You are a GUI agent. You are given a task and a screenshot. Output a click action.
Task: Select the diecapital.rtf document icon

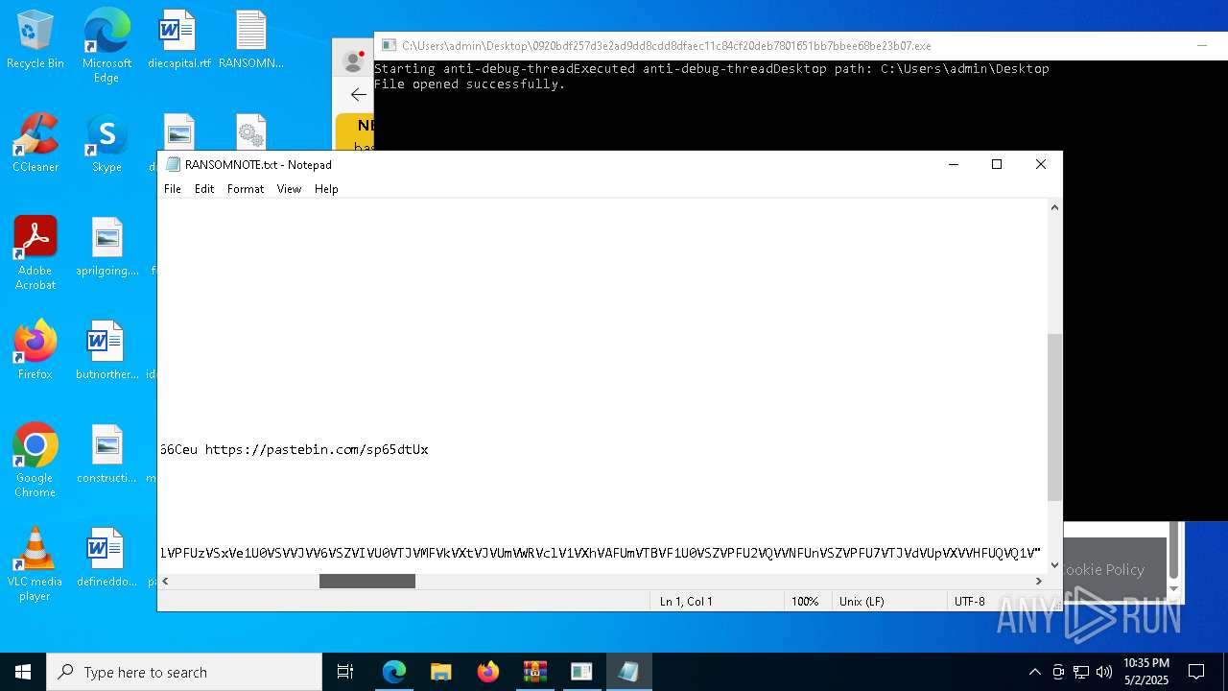pos(178,39)
